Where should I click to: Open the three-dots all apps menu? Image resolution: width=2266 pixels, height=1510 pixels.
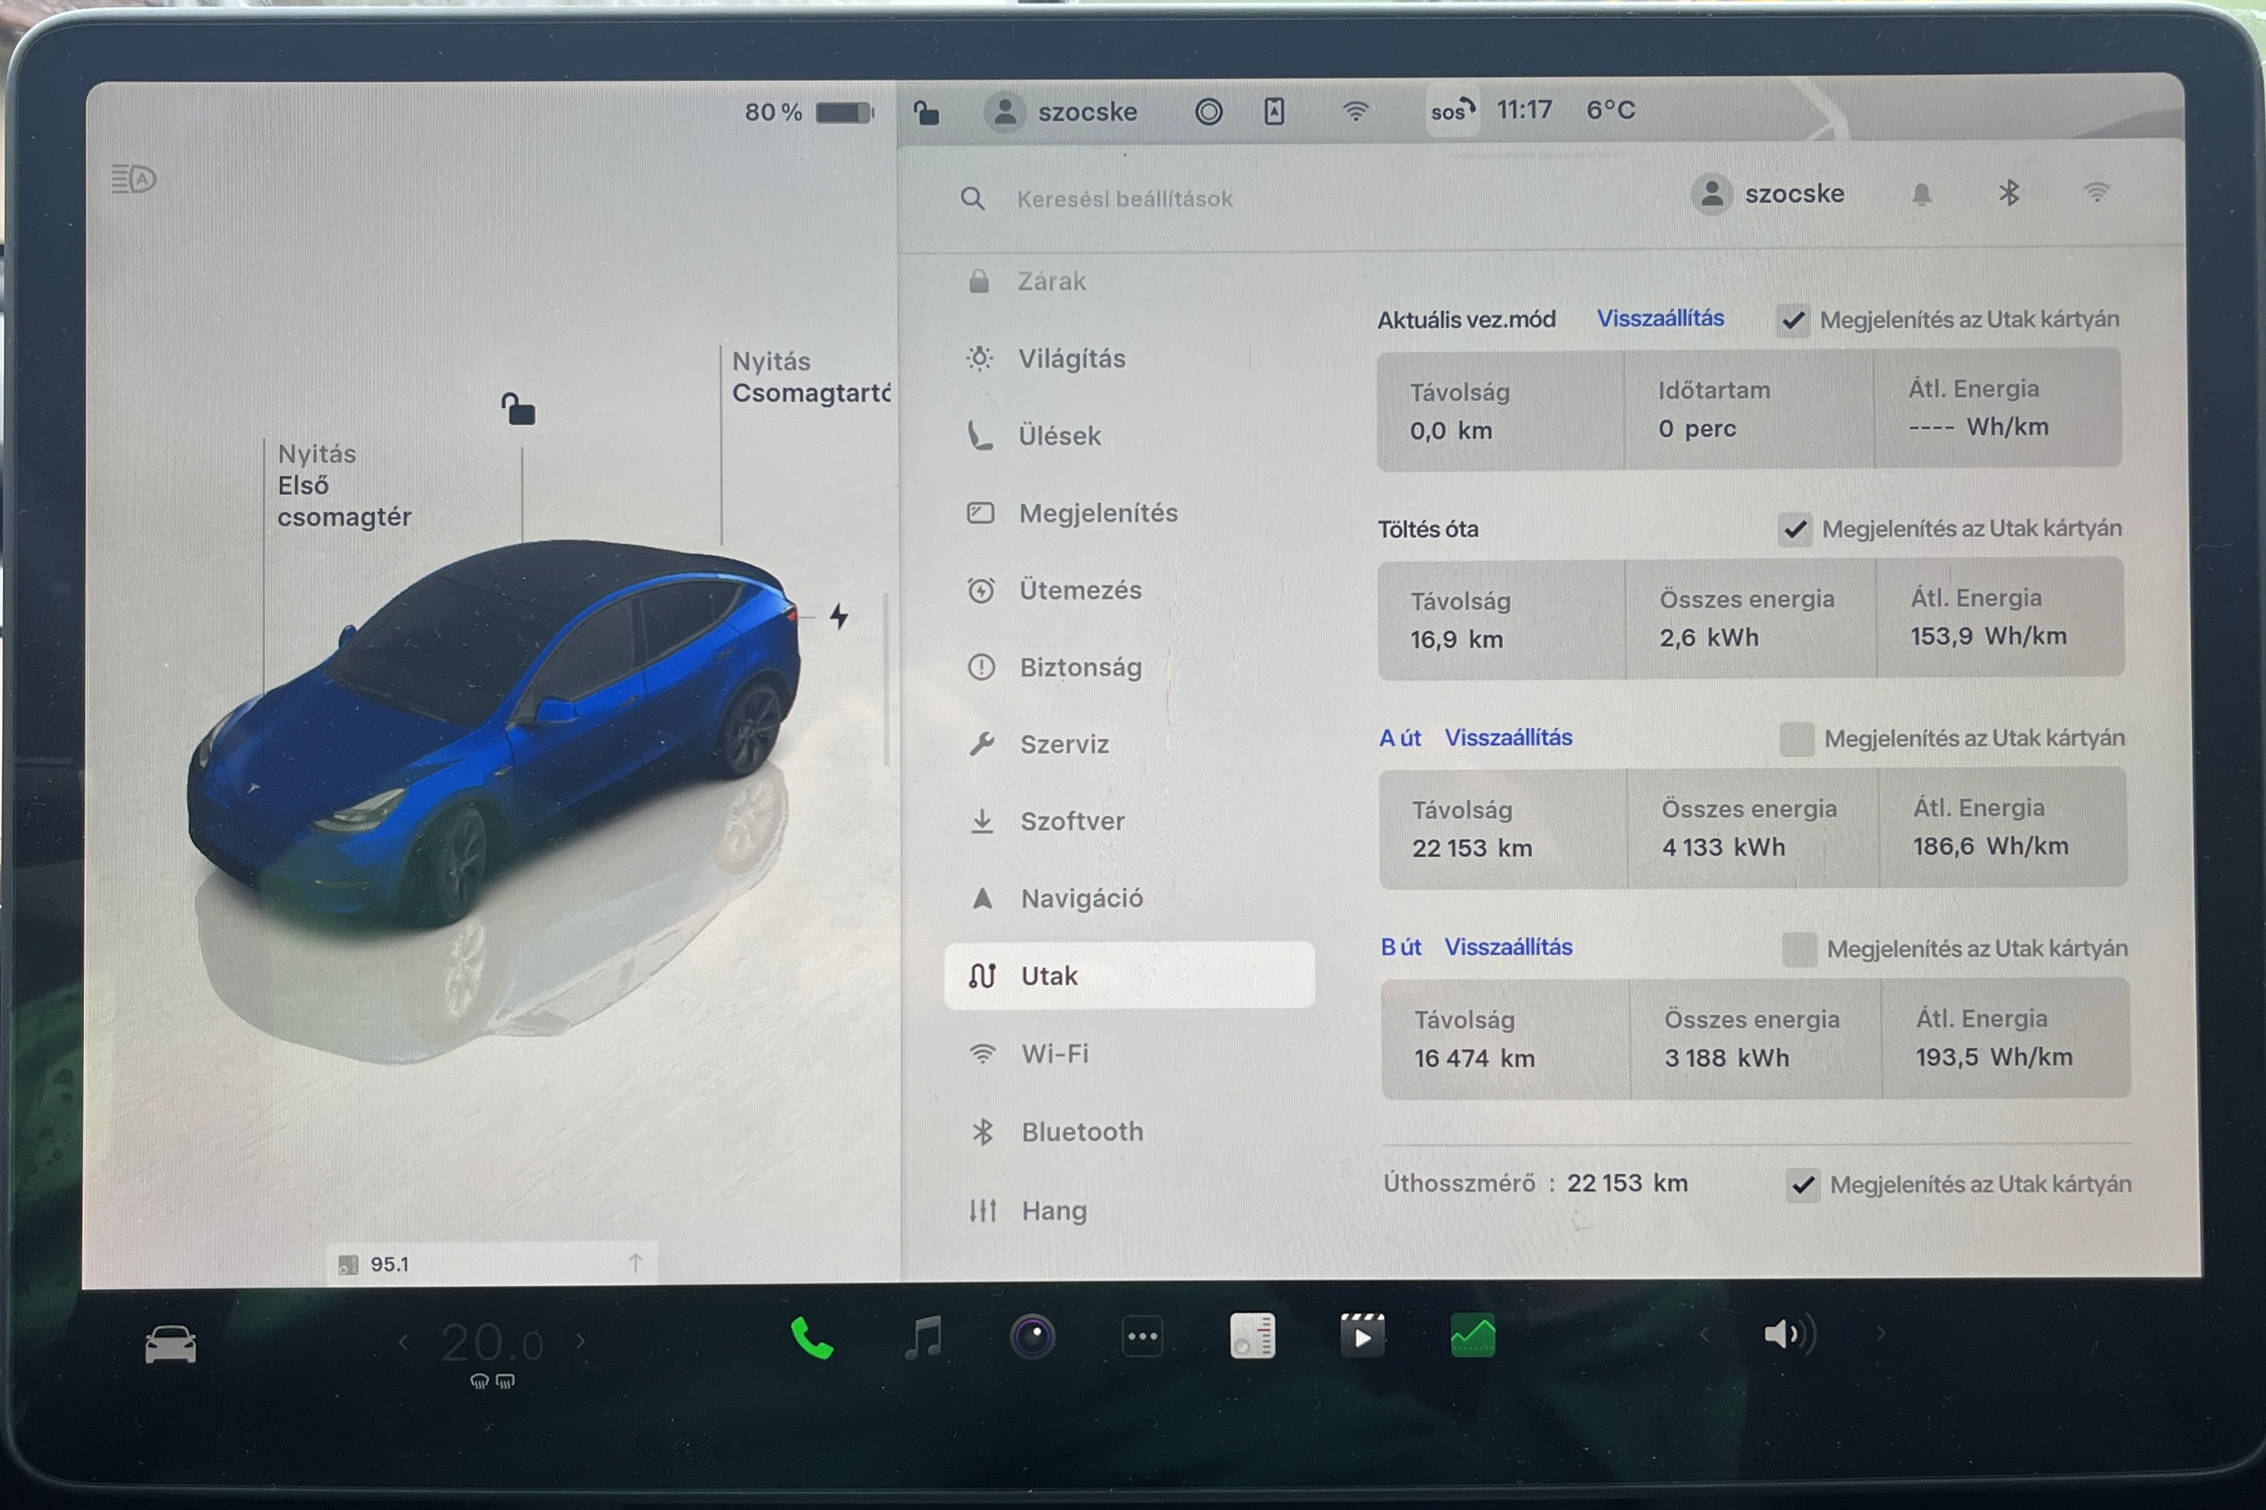(1143, 1337)
